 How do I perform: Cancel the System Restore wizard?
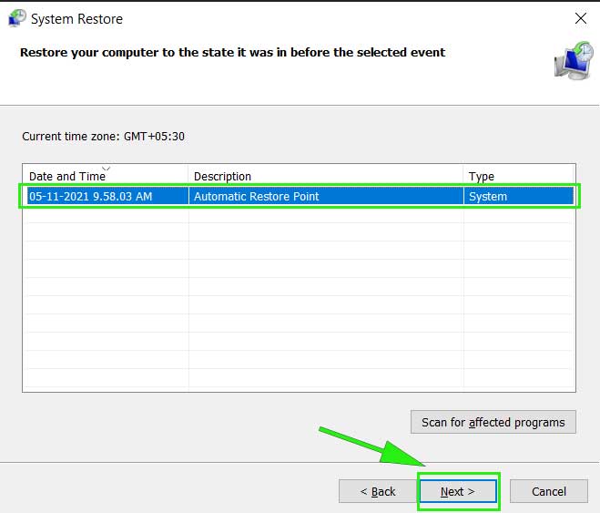click(x=549, y=491)
